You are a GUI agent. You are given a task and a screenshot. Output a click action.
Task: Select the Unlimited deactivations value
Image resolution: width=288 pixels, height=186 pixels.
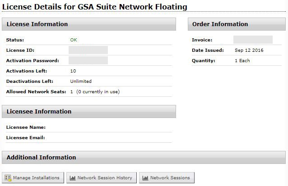pyautogui.click(x=81, y=81)
